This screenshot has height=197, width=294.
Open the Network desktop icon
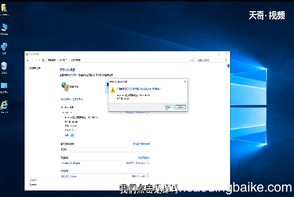click(4, 49)
